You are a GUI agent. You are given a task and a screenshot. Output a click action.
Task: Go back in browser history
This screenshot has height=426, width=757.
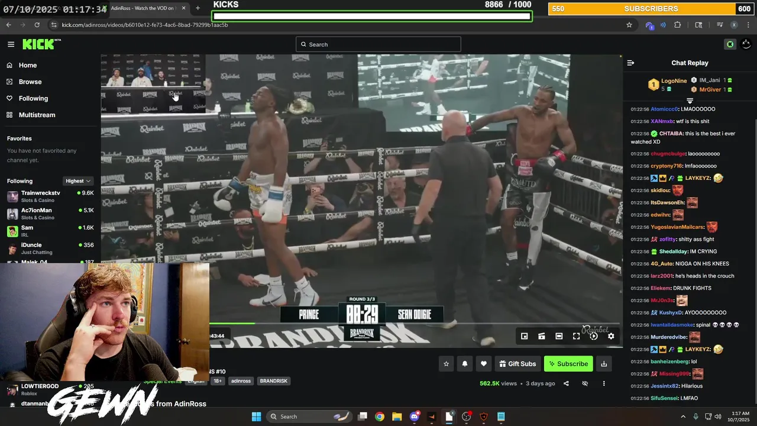coord(8,25)
